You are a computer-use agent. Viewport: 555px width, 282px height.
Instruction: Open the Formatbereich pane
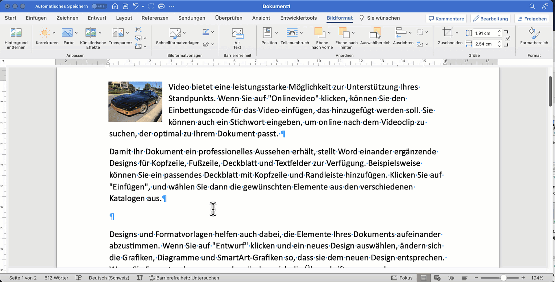(534, 34)
